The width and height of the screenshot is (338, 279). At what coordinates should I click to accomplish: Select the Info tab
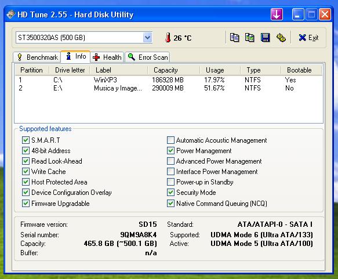(76, 56)
